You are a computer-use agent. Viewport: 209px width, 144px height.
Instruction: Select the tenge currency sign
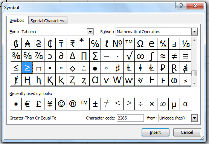click(61, 44)
